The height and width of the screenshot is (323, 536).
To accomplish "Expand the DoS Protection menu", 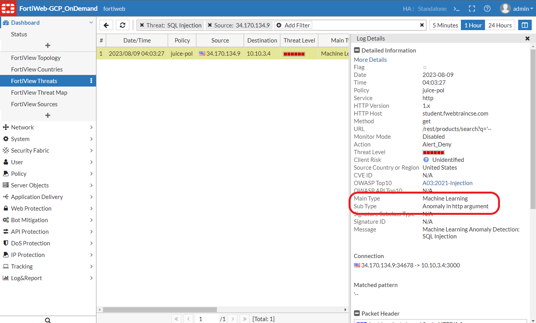I will point(48,243).
